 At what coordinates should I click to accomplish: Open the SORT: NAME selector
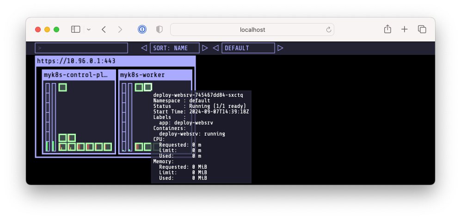175,48
